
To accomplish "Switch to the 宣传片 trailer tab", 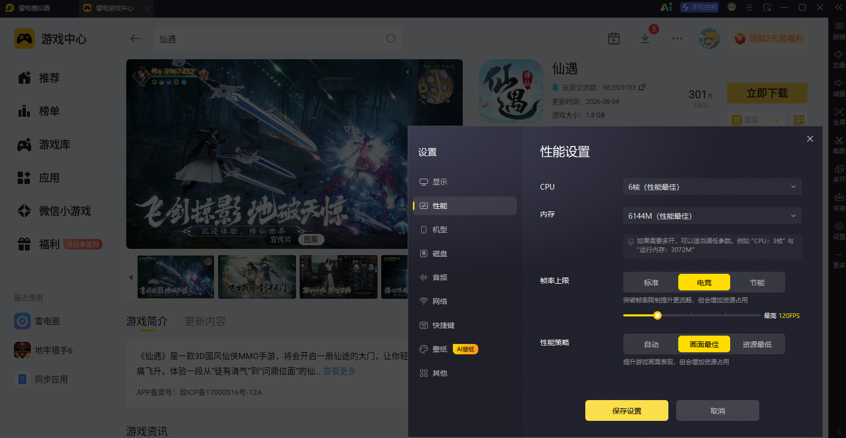I will [x=280, y=240].
